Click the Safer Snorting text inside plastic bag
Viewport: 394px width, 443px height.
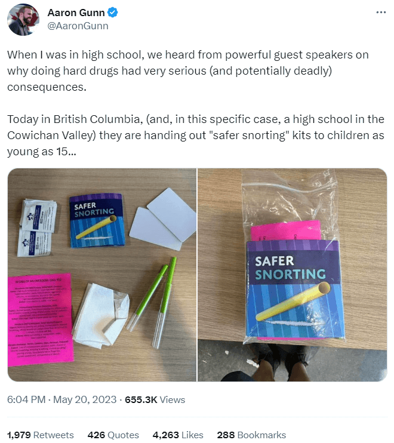click(x=290, y=268)
